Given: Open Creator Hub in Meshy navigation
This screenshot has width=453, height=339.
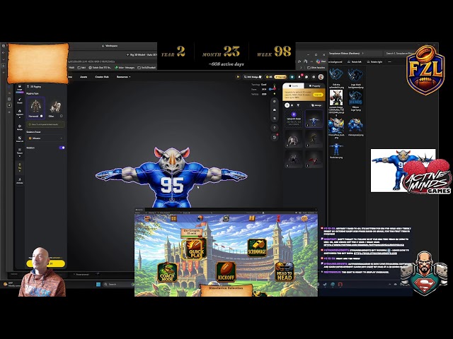Looking at the screenshot, I should (x=102, y=77).
